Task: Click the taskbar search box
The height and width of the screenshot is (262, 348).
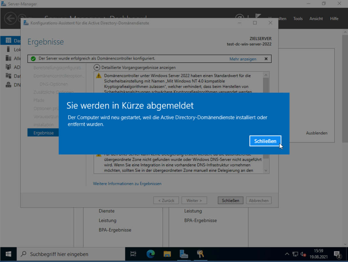Action: coord(71,254)
